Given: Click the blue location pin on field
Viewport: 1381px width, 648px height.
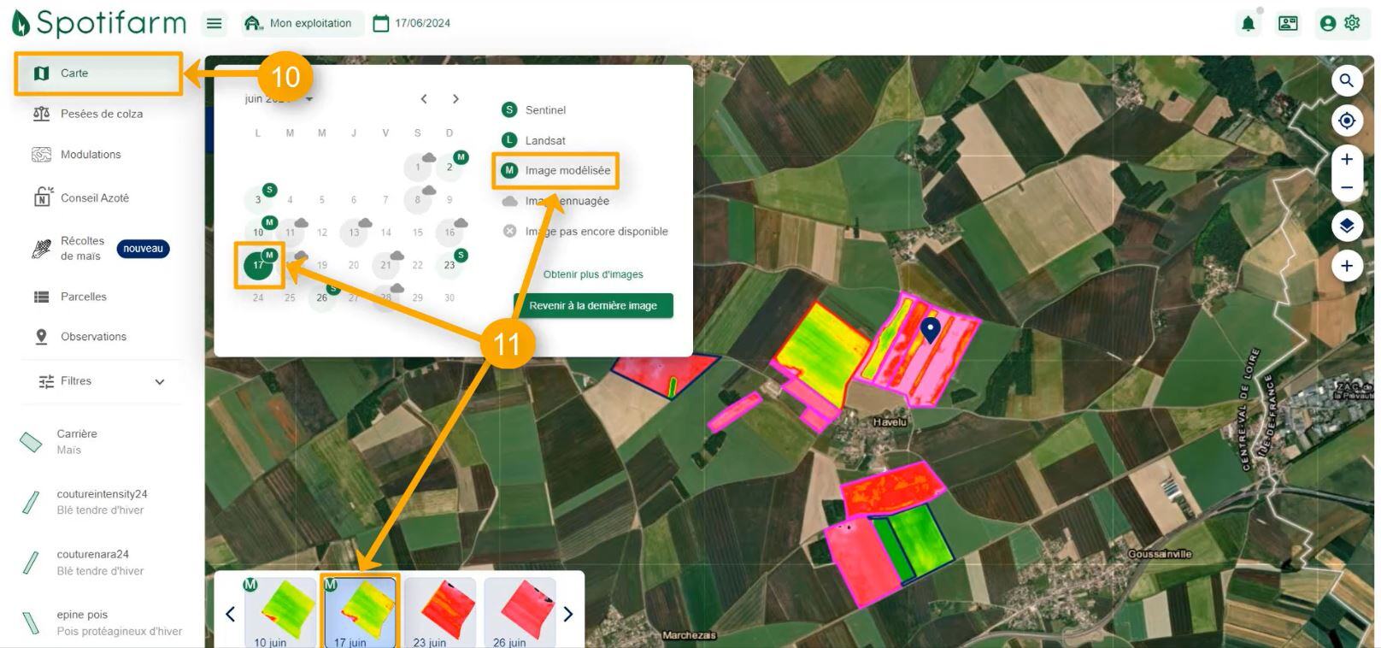Looking at the screenshot, I should tap(930, 329).
